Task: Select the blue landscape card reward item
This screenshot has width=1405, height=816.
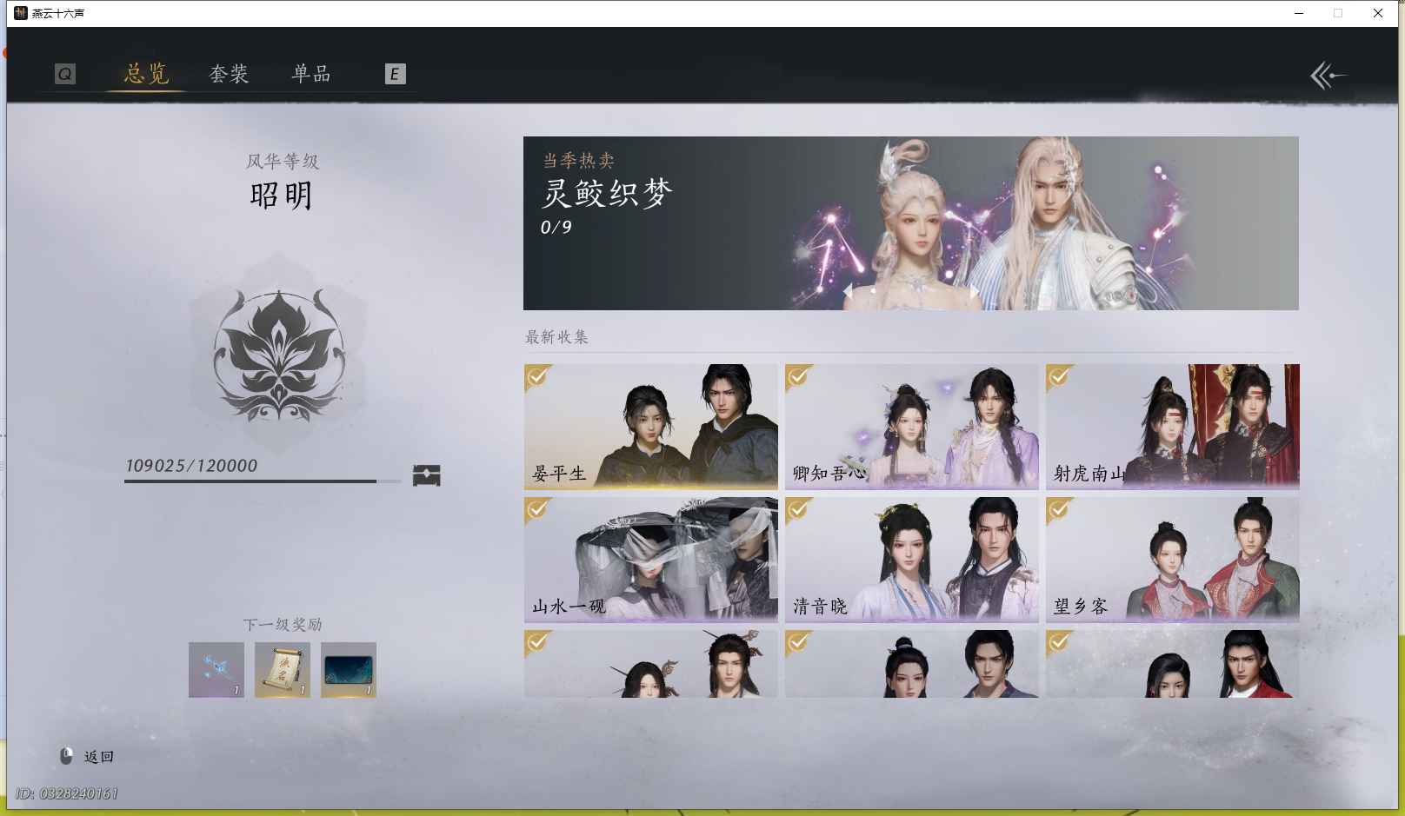Action: [x=349, y=670]
